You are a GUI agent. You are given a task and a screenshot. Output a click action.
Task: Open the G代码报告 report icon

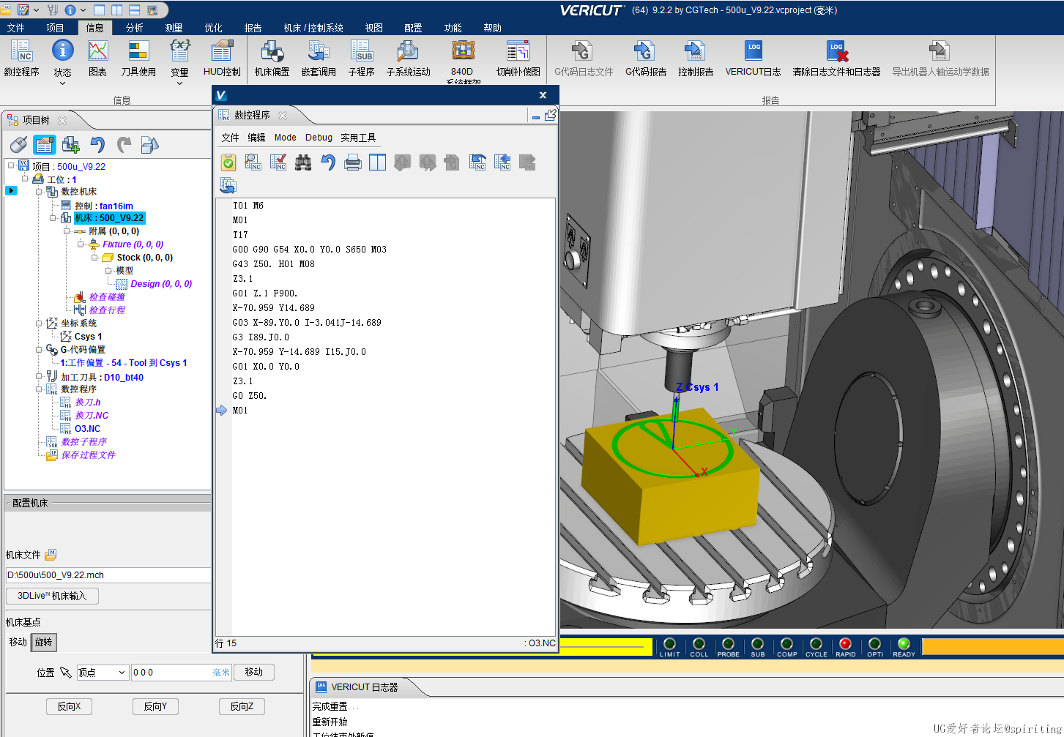click(x=646, y=58)
